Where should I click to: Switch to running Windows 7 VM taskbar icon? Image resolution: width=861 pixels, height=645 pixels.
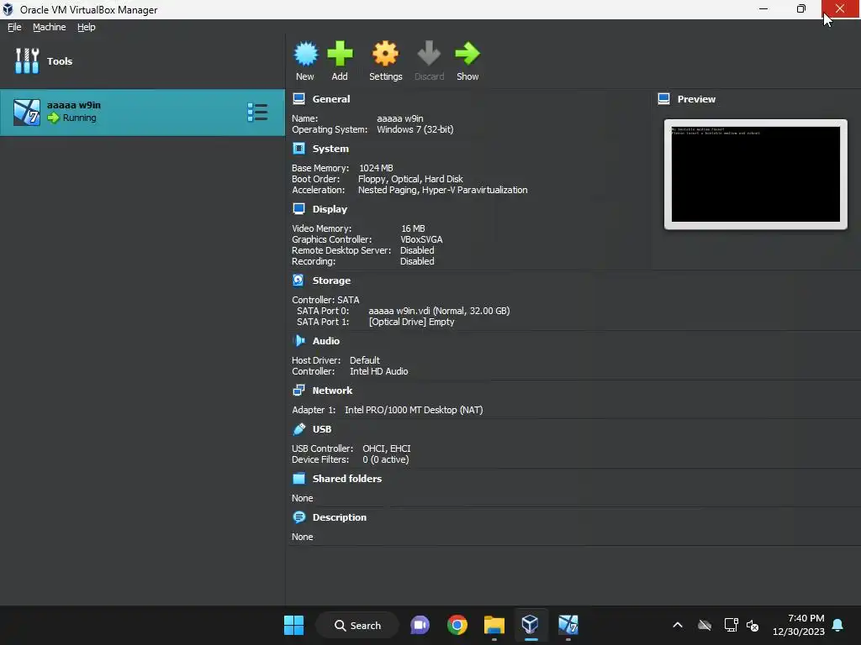(x=568, y=625)
